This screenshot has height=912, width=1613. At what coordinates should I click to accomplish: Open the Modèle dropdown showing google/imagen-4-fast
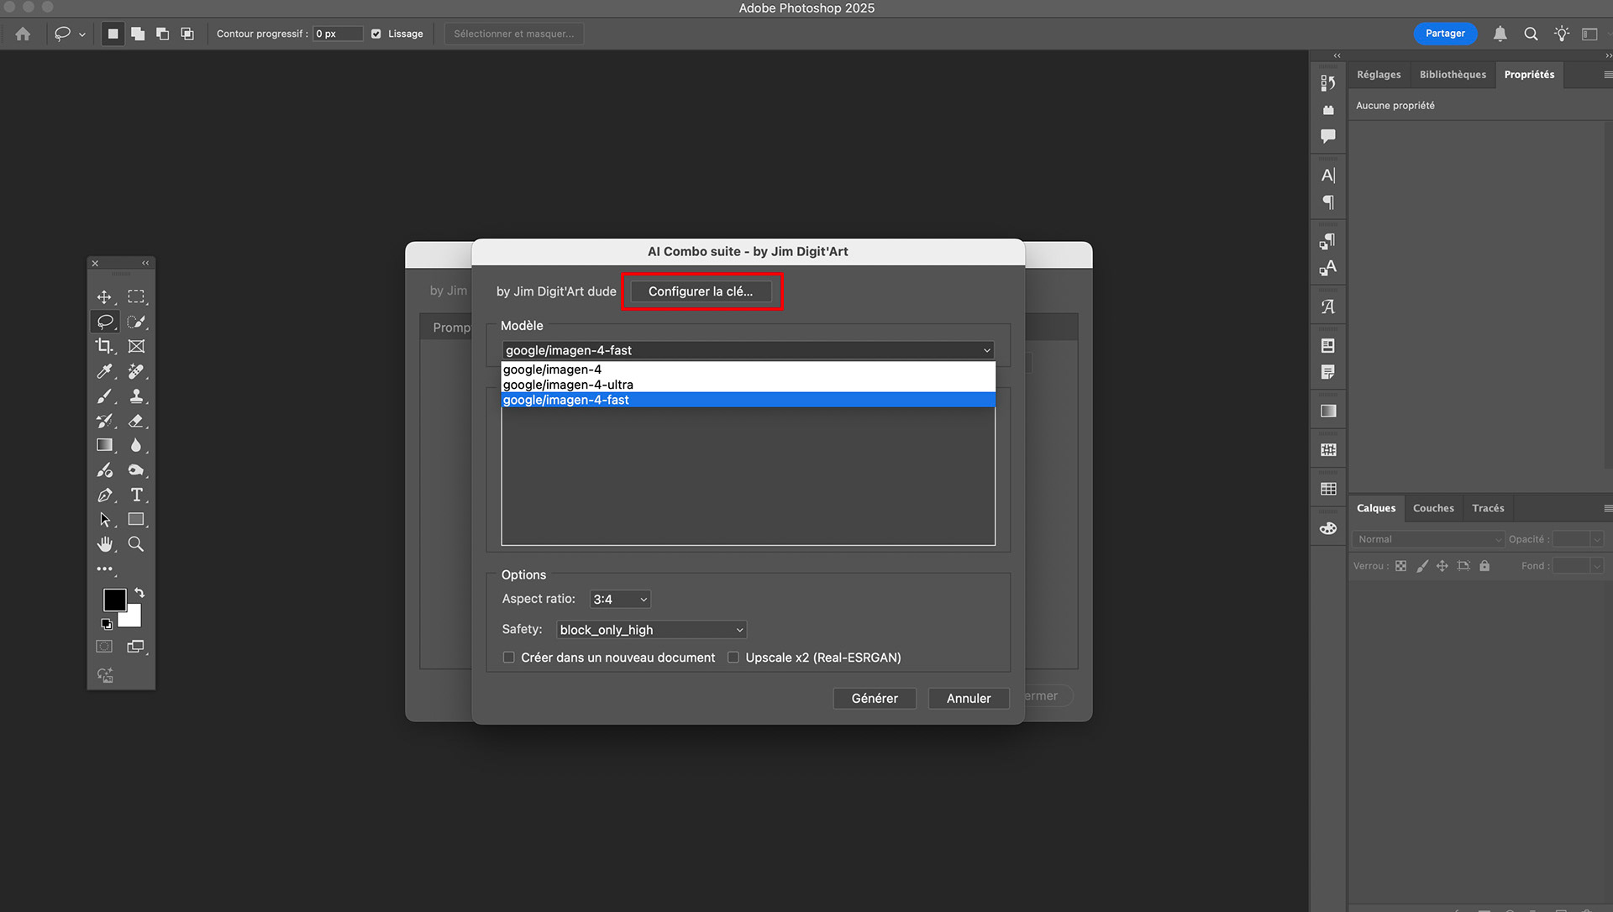[x=748, y=350]
